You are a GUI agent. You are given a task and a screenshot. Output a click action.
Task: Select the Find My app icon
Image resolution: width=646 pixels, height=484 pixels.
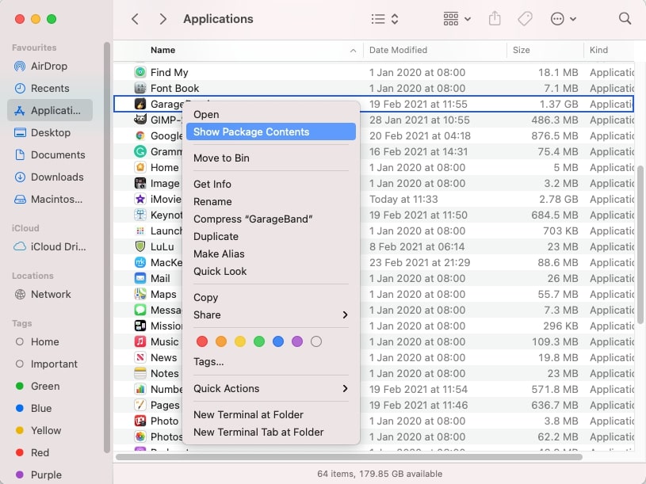(x=140, y=72)
